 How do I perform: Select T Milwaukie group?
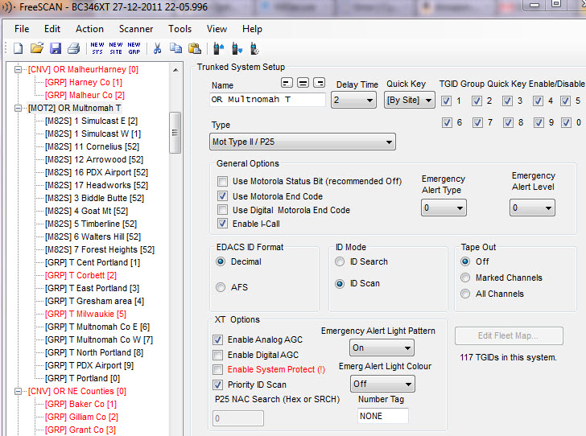(85, 314)
